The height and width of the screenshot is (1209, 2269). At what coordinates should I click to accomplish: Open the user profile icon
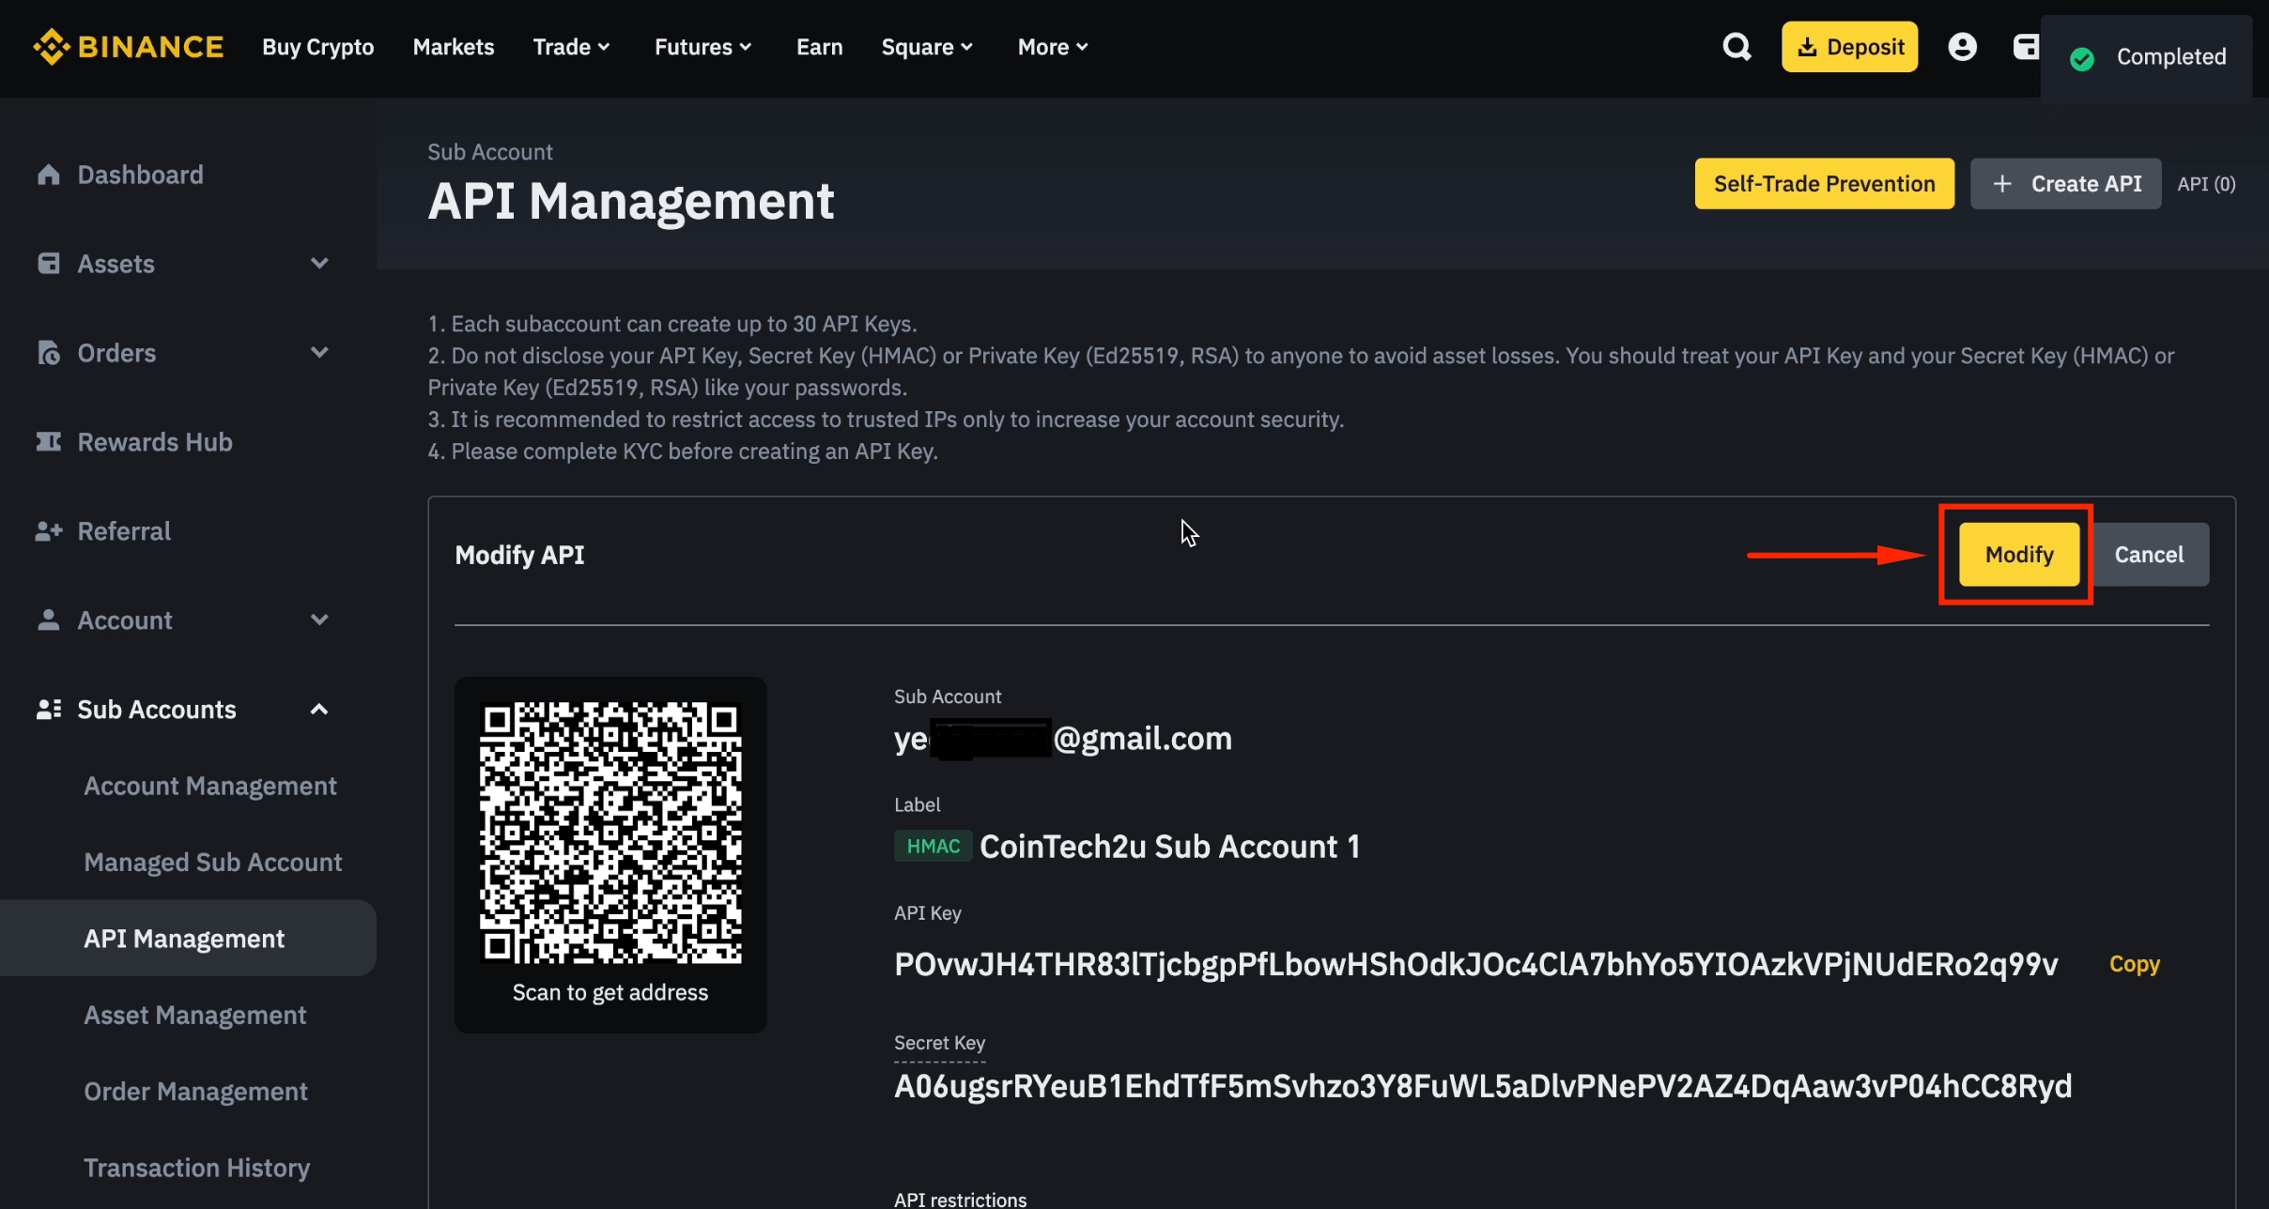pyautogui.click(x=1962, y=47)
